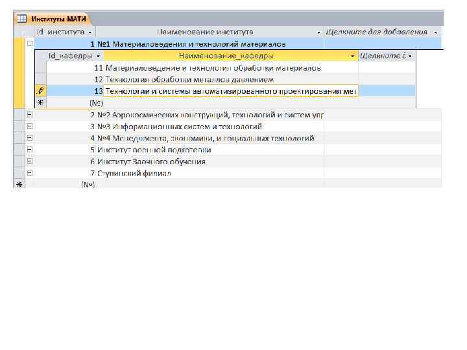Click Наименование института column header

click(x=210, y=32)
